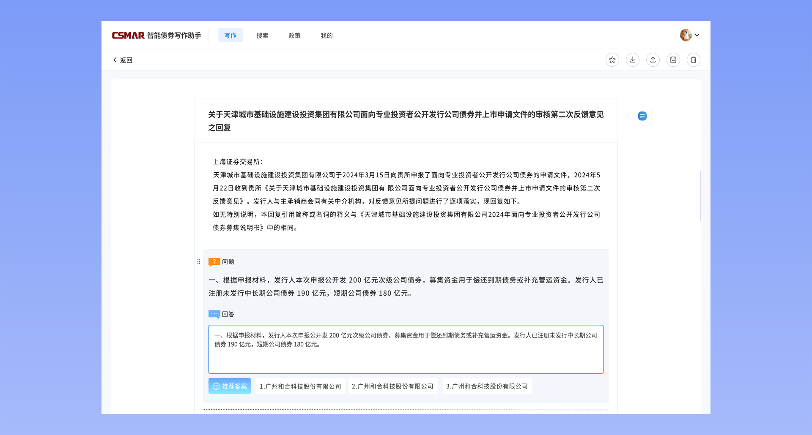Choose recommended answer 2.广州和合科技股份有限公司
This screenshot has width=812, height=435.
[392, 386]
